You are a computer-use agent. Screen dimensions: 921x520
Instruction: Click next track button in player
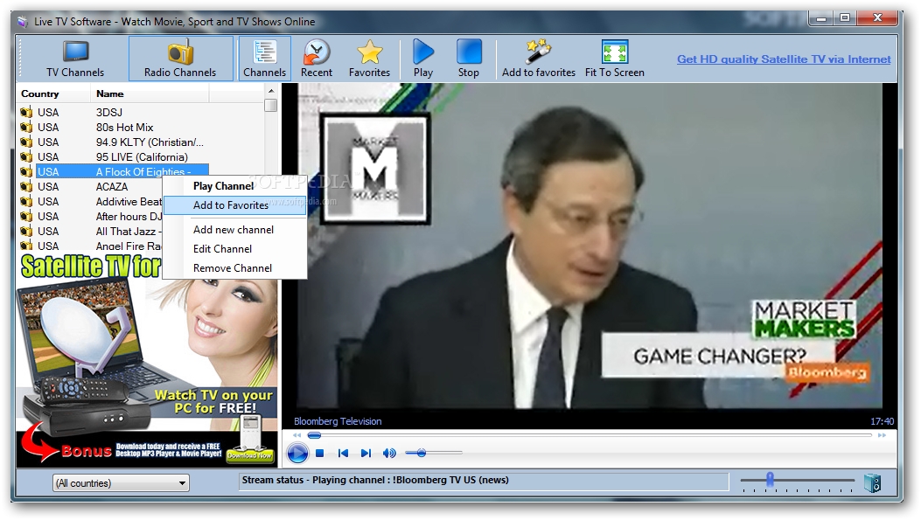(x=366, y=453)
